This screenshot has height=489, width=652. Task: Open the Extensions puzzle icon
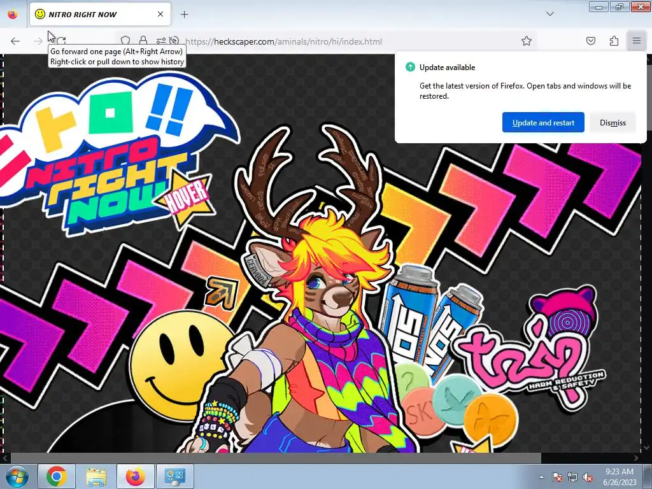pyautogui.click(x=614, y=41)
